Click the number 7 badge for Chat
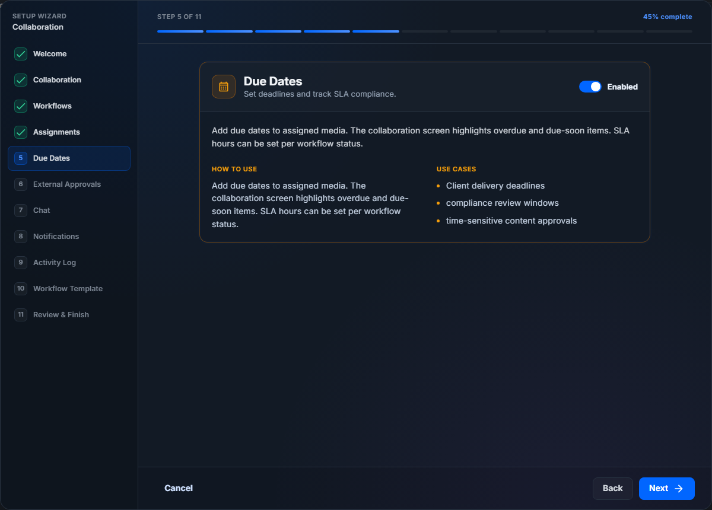712x510 pixels. pos(21,211)
